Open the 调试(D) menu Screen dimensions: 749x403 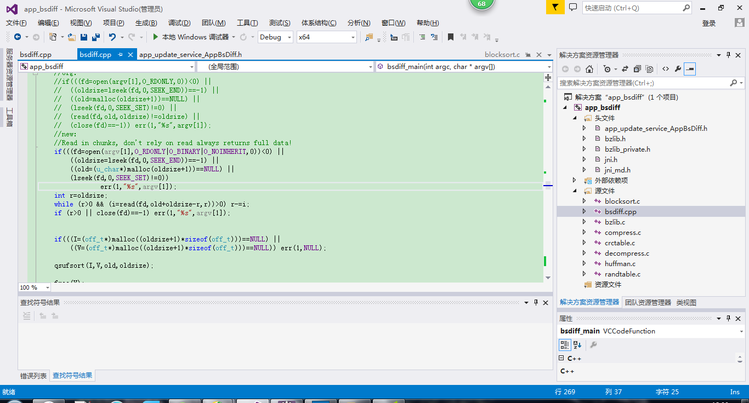(179, 23)
